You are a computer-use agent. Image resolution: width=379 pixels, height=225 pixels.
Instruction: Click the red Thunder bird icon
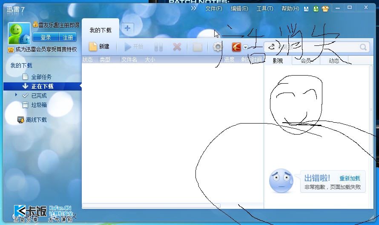pyautogui.click(x=236, y=47)
